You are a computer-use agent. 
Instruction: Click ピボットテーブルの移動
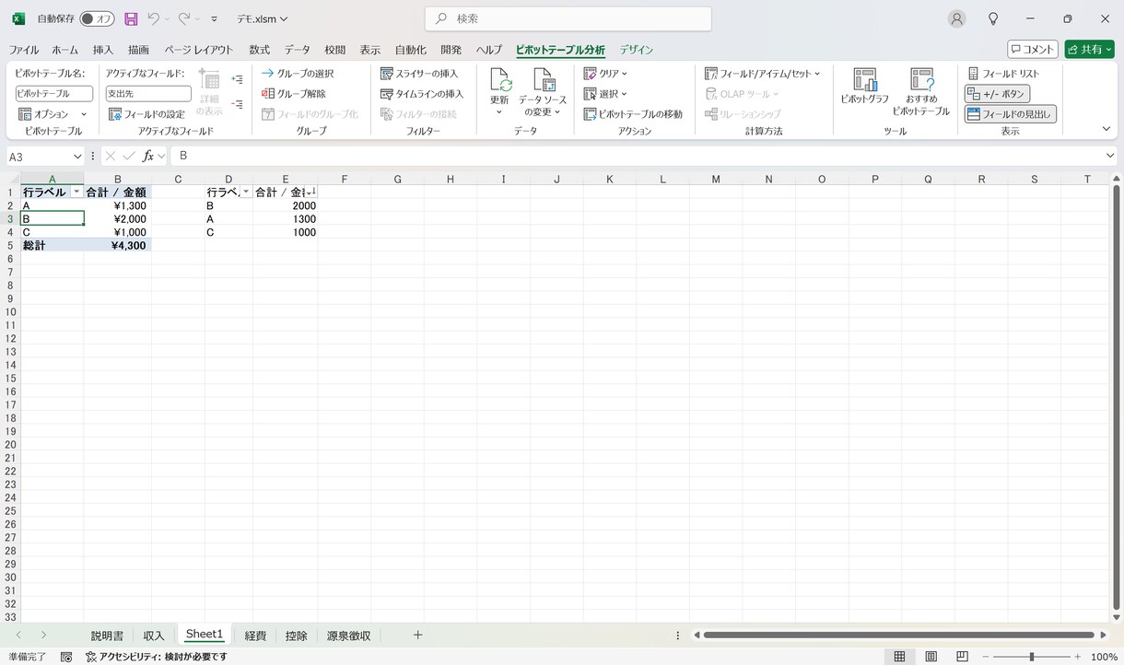(x=634, y=114)
